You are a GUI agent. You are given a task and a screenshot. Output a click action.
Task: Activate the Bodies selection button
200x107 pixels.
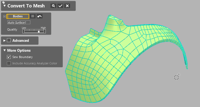coord(18,16)
